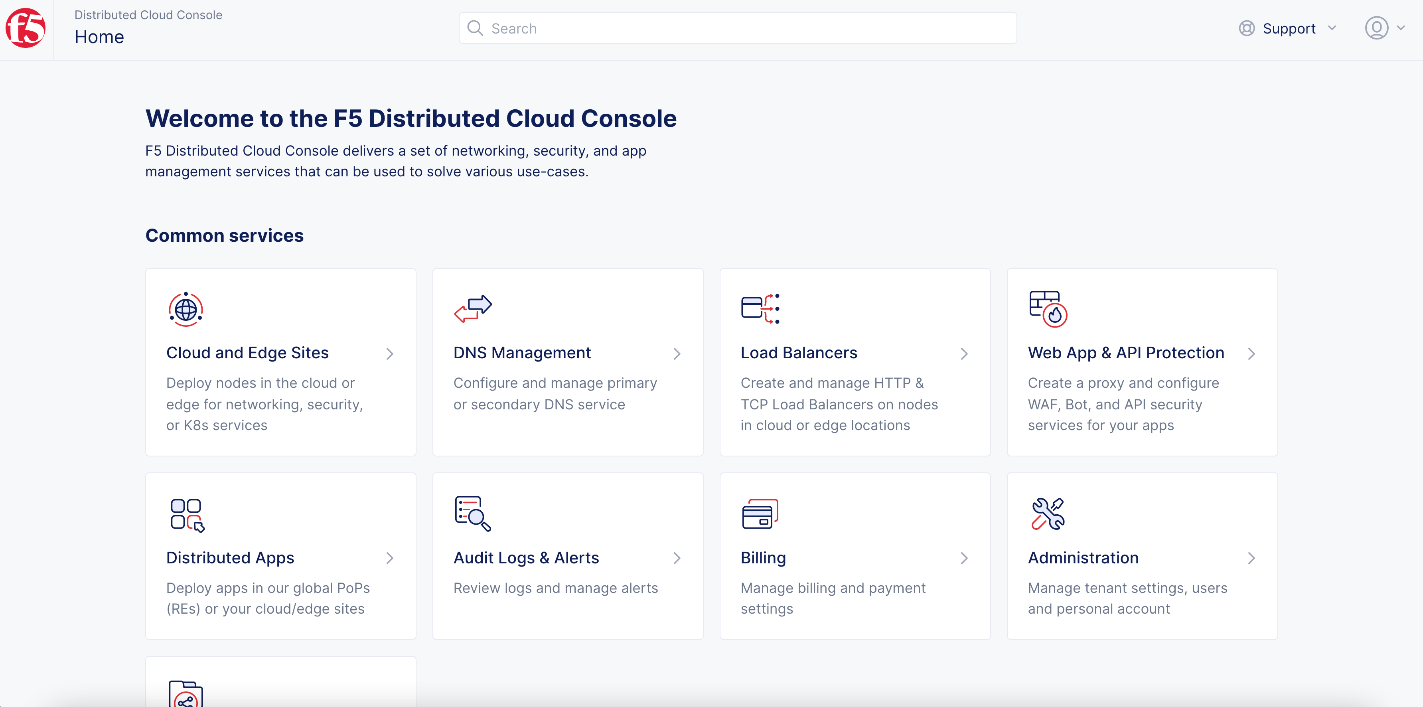This screenshot has height=707, width=1423.
Task: Click the Load Balancers icon
Action: click(x=761, y=309)
